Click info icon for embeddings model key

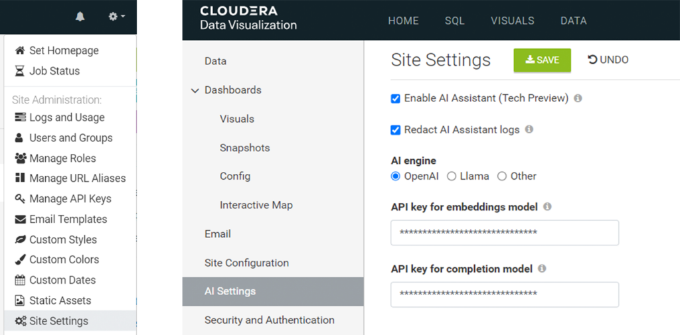[547, 207]
